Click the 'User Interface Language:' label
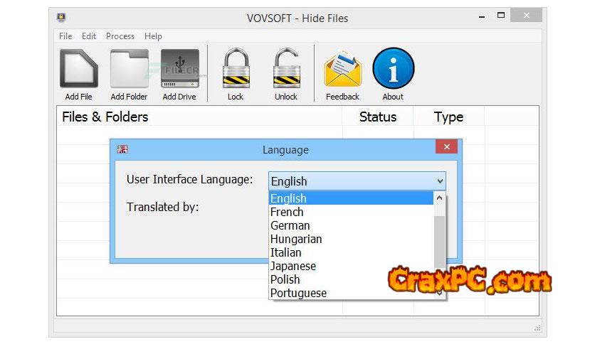 190,179
